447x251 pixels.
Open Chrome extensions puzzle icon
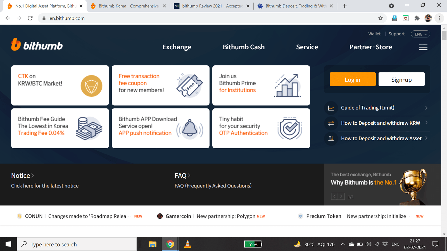click(x=417, y=18)
